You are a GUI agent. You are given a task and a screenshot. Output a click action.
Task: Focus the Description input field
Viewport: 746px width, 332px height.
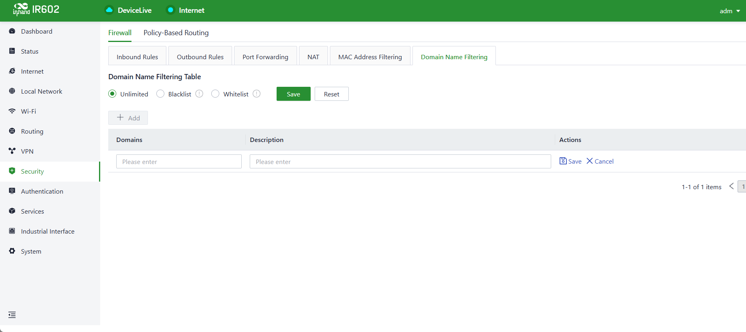coord(400,162)
